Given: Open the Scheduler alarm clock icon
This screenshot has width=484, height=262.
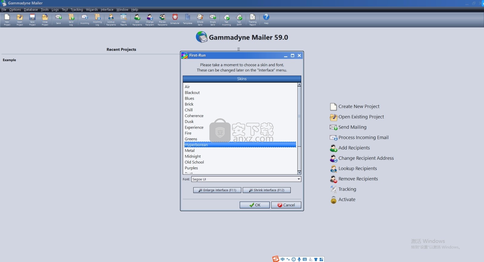Looking at the screenshot, I should [x=175, y=19].
